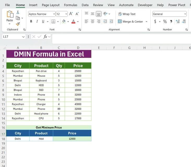Click the formula bar Cancel X

point(34,37)
